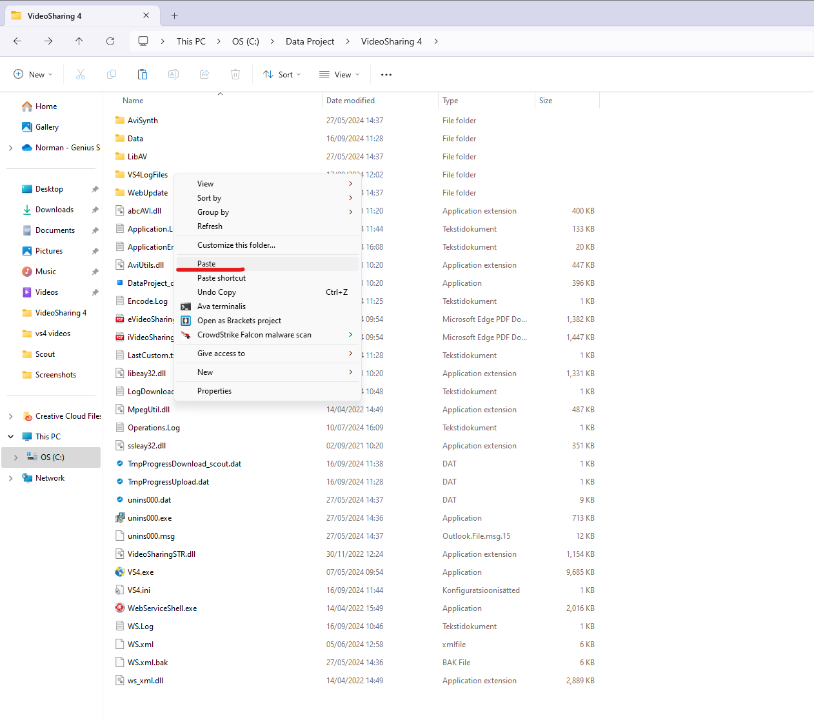Unpin Desktop via its pin icon
The width and height of the screenshot is (814, 722).
[95, 189]
